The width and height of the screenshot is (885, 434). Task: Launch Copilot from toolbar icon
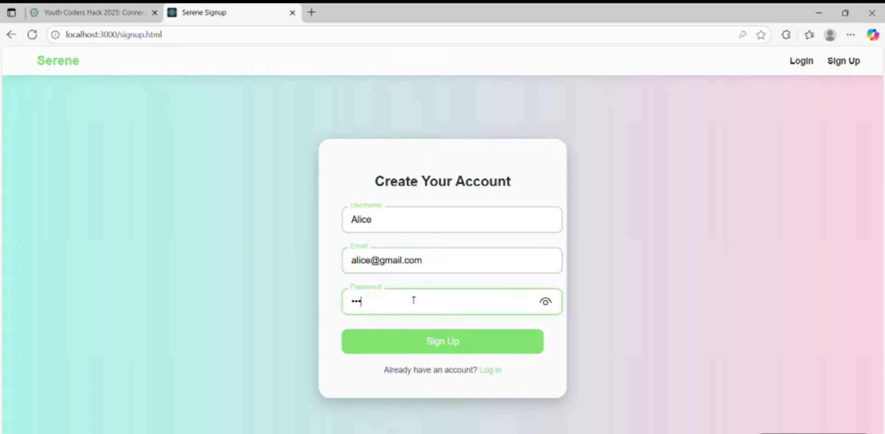[x=873, y=35]
